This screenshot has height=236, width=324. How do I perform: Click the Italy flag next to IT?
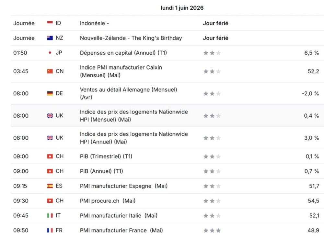pos(50,216)
